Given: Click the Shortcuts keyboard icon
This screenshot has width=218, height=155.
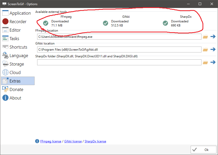Looking at the screenshot, I should tap(5, 47).
